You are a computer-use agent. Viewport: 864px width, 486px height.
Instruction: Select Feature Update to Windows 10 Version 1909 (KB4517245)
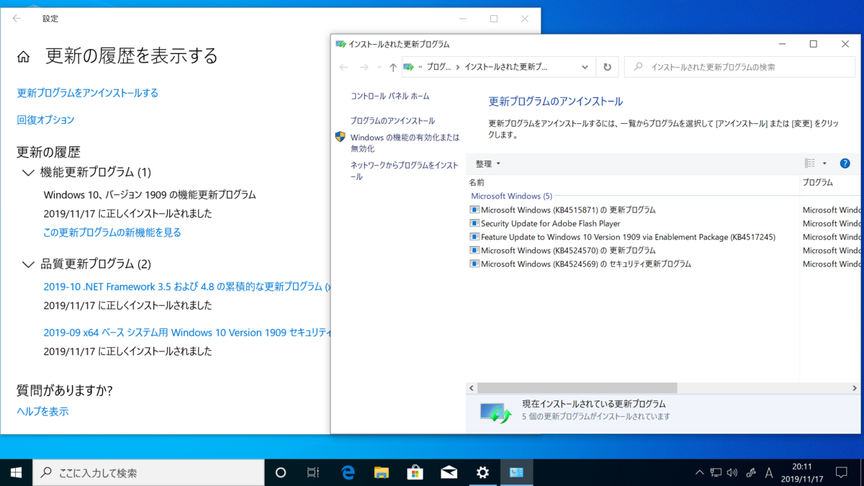tap(628, 237)
